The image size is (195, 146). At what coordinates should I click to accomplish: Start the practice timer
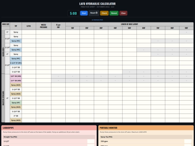click(84, 13)
